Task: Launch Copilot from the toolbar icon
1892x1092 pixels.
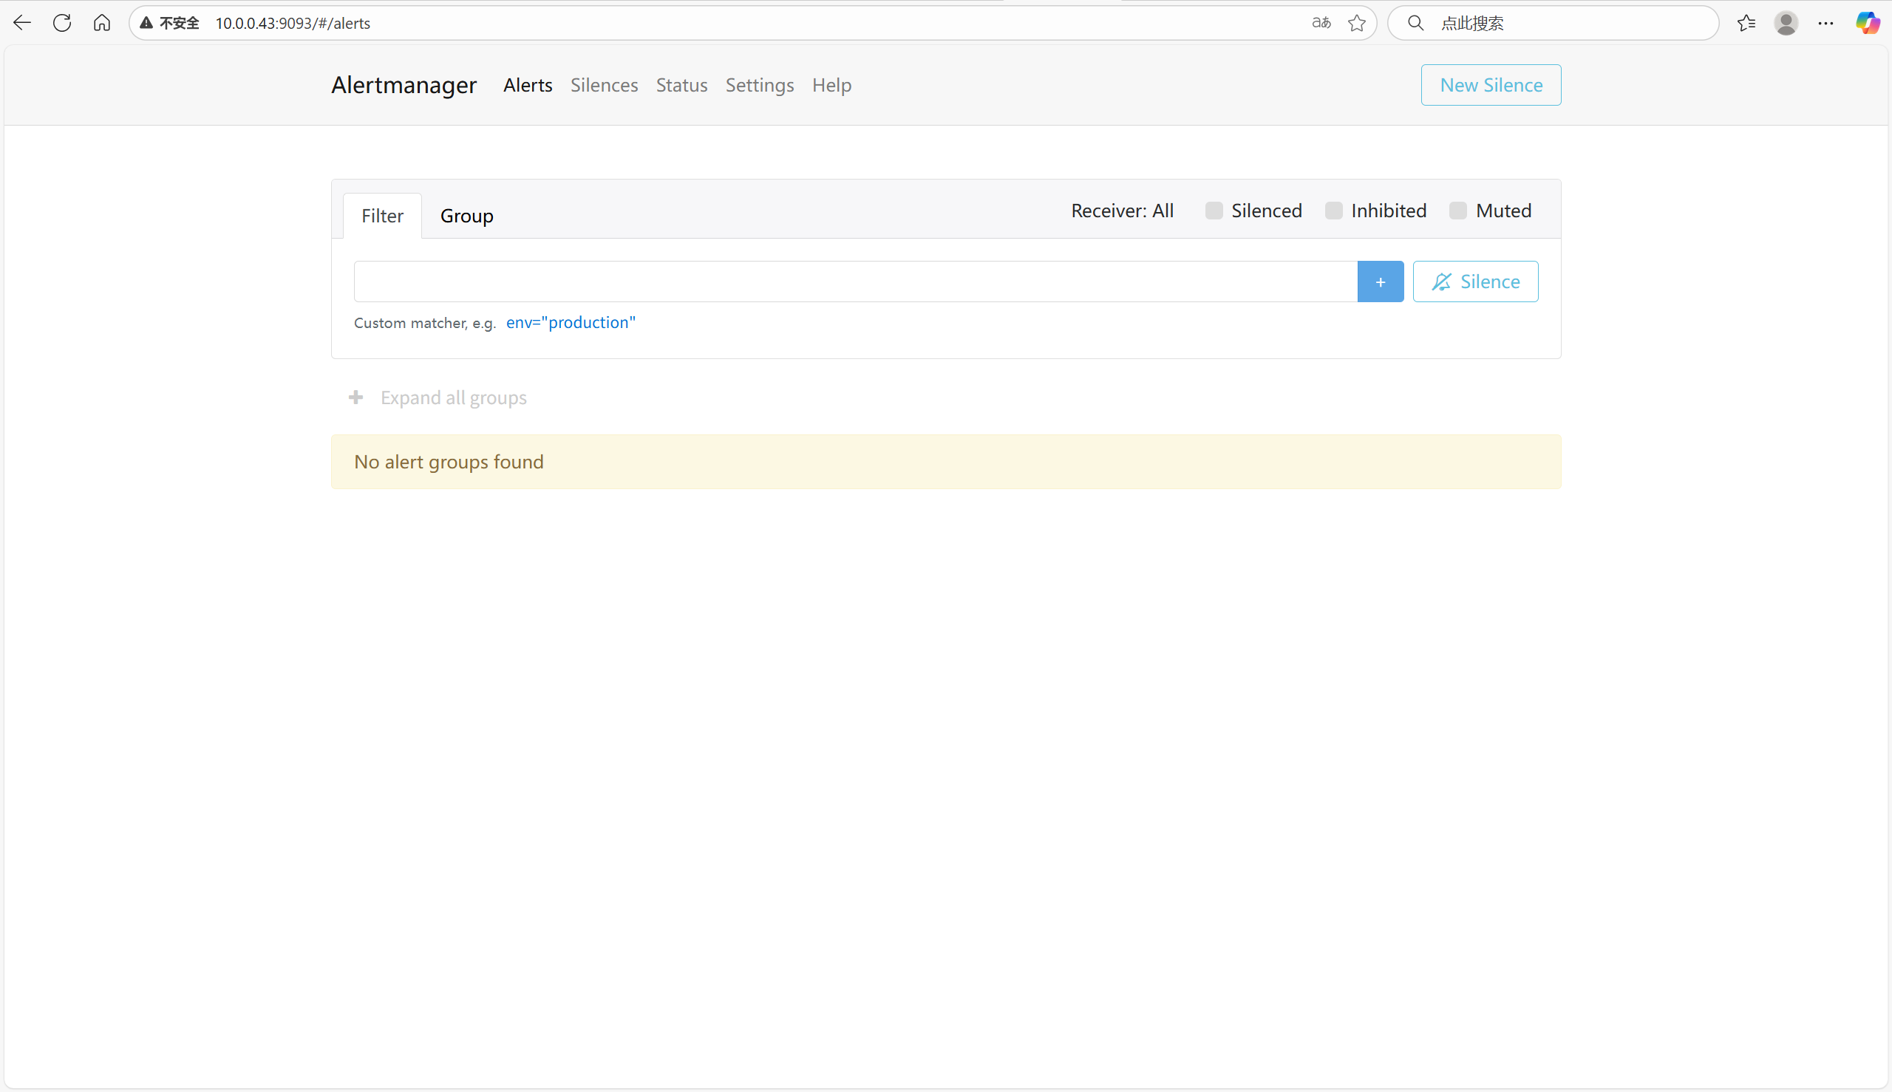Action: (1868, 23)
